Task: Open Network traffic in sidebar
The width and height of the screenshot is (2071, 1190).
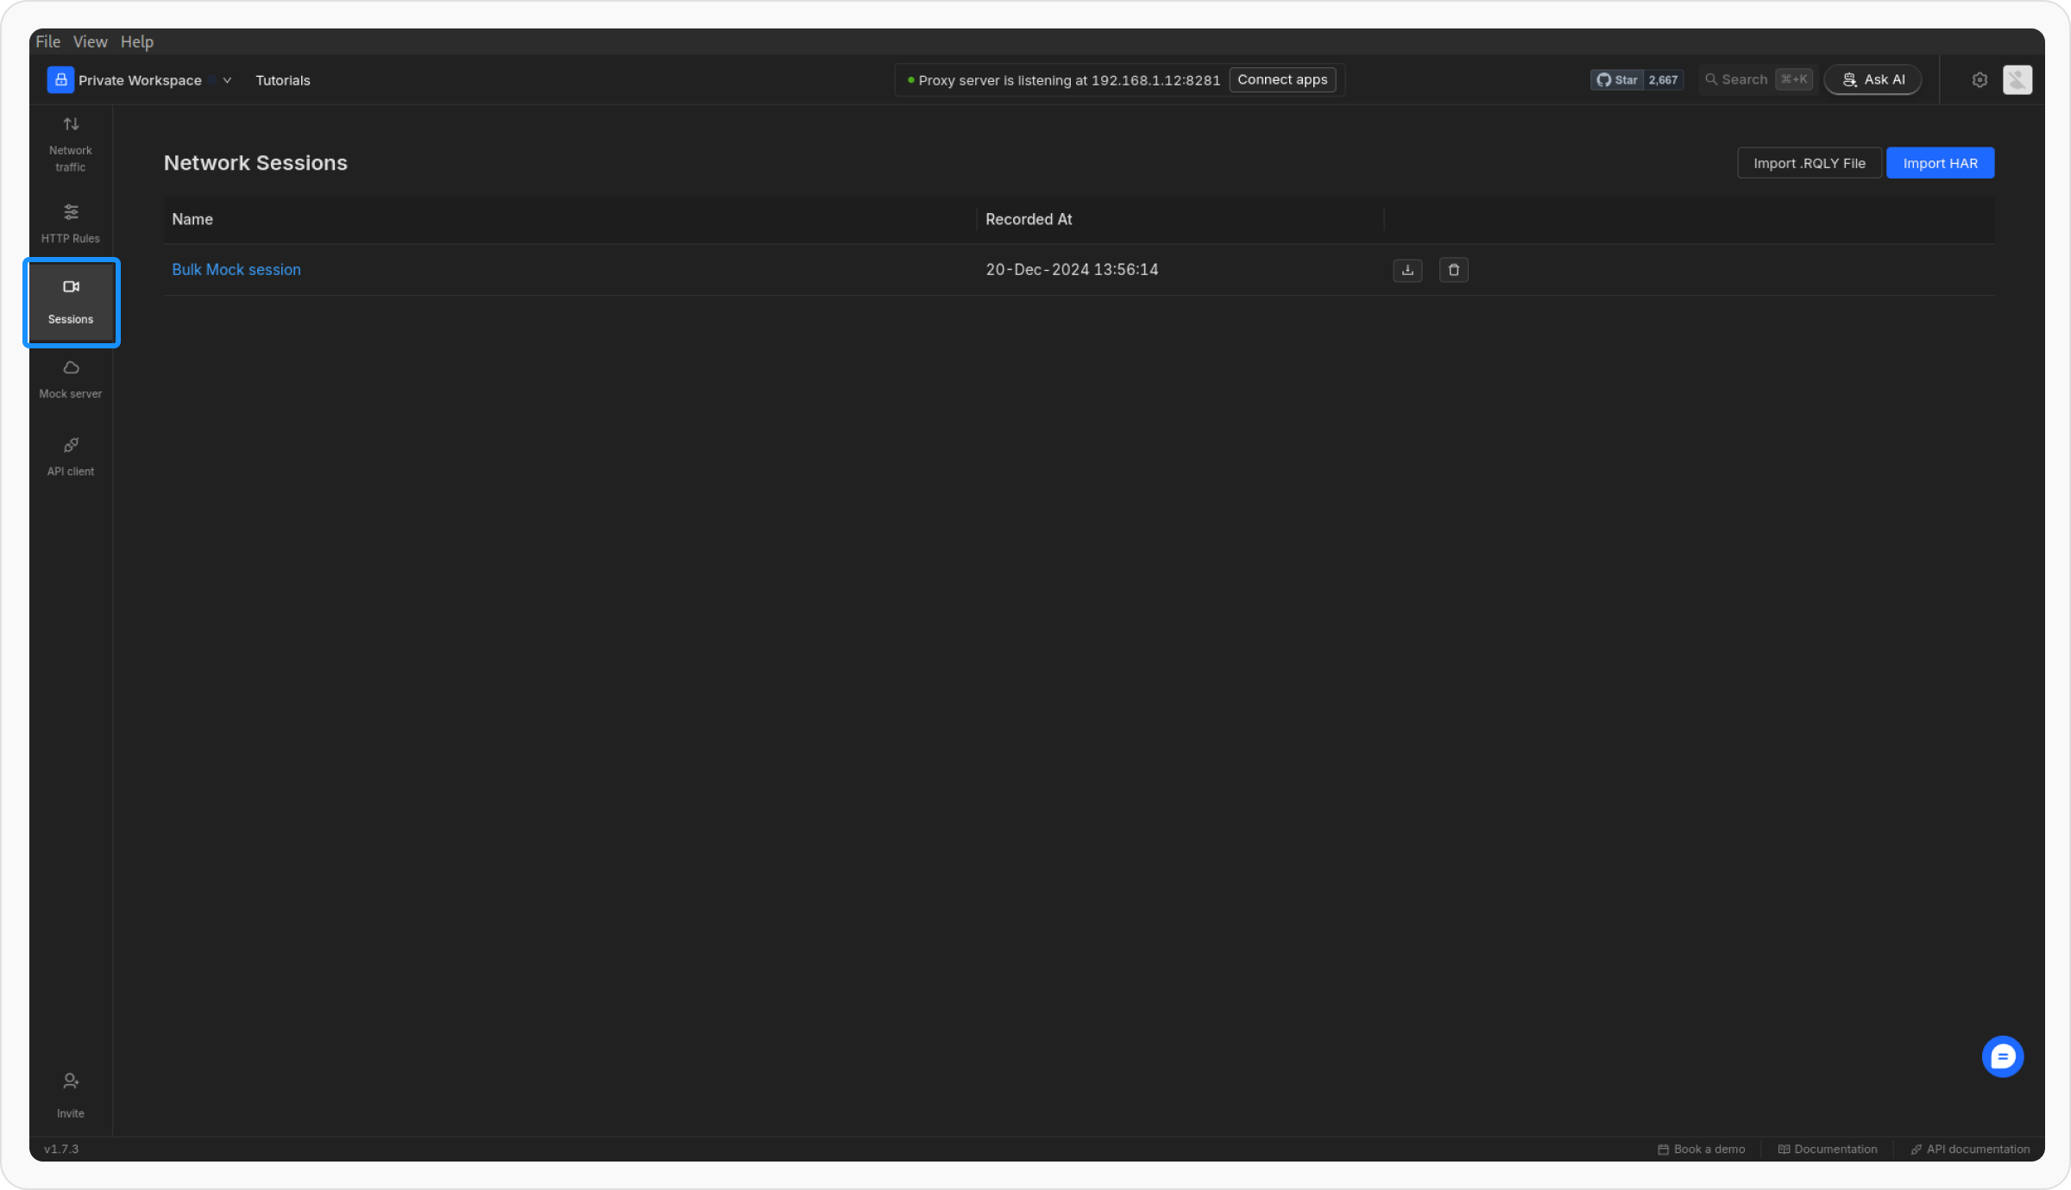Action: (71, 144)
